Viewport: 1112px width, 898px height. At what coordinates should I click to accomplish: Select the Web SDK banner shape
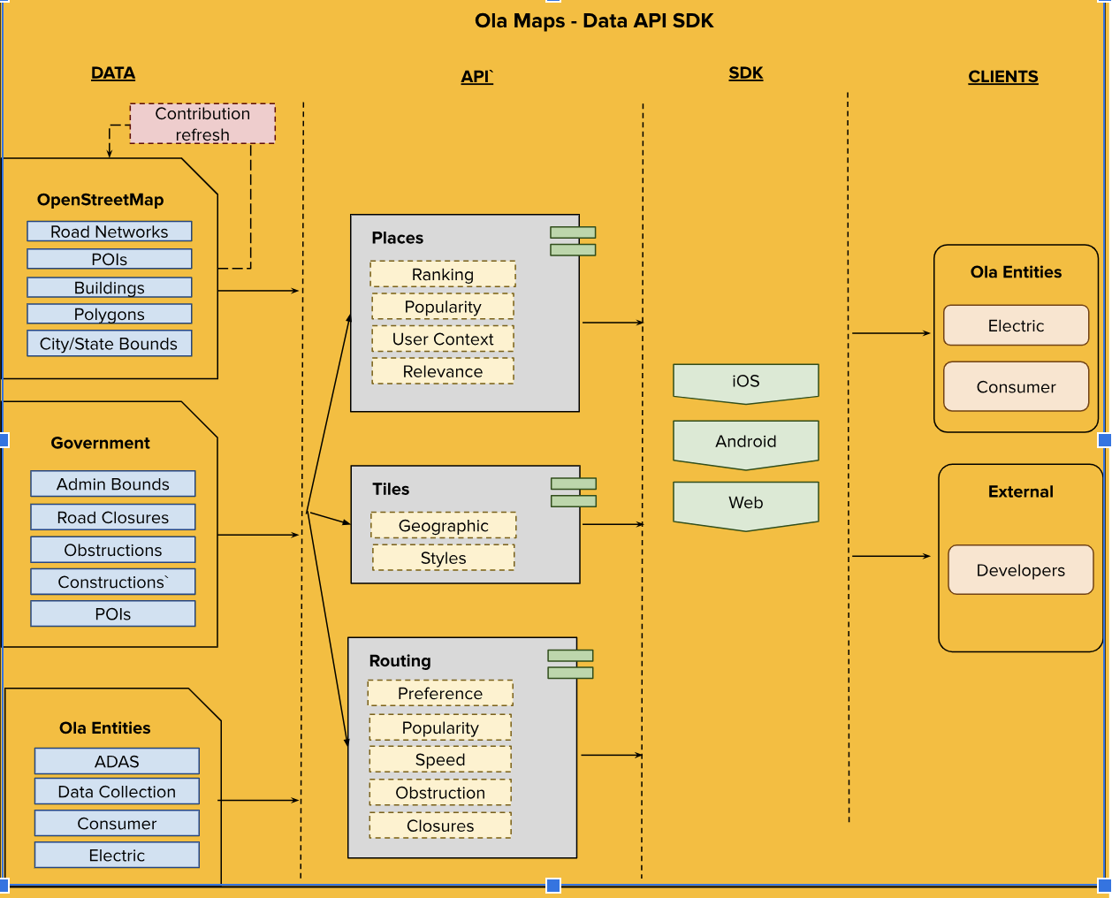(745, 503)
